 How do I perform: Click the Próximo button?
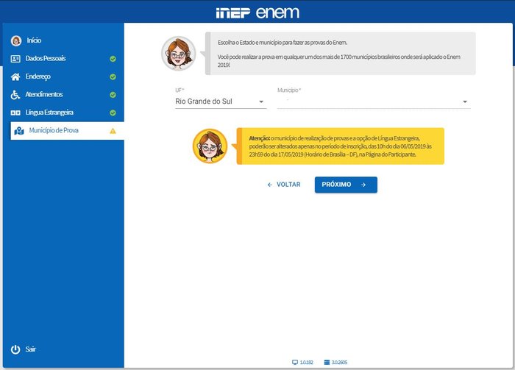pos(346,185)
